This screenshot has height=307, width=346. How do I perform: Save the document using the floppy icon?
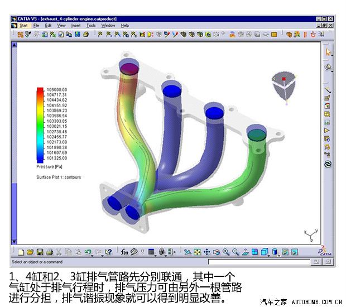click(x=40, y=252)
